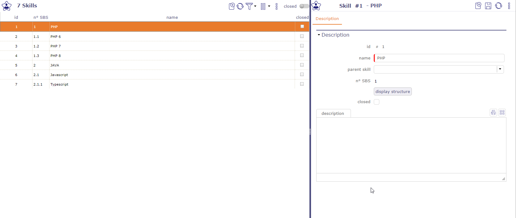Open the list extra menu (three dots)
Image resolution: width=516 pixels, height=218 pixels.
click(x=277, y=6)
